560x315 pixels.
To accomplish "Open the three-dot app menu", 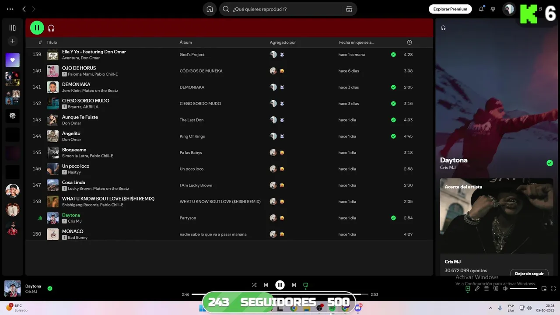I will click(10, 9).
